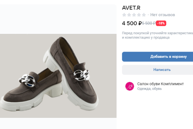Click the -18% discount badge
193x129 pixels.
pyautogui.click(x=161, y=23)
